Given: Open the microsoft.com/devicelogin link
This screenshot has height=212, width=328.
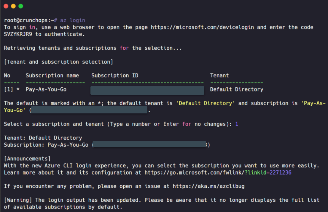Looking at the screenshot, I should point(202,27).
